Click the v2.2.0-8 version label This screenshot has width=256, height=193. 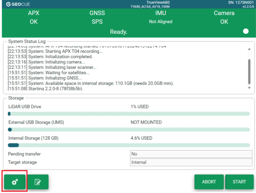click(248, 7)
